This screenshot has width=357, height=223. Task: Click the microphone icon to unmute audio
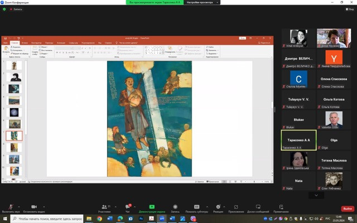coord(11,207)
